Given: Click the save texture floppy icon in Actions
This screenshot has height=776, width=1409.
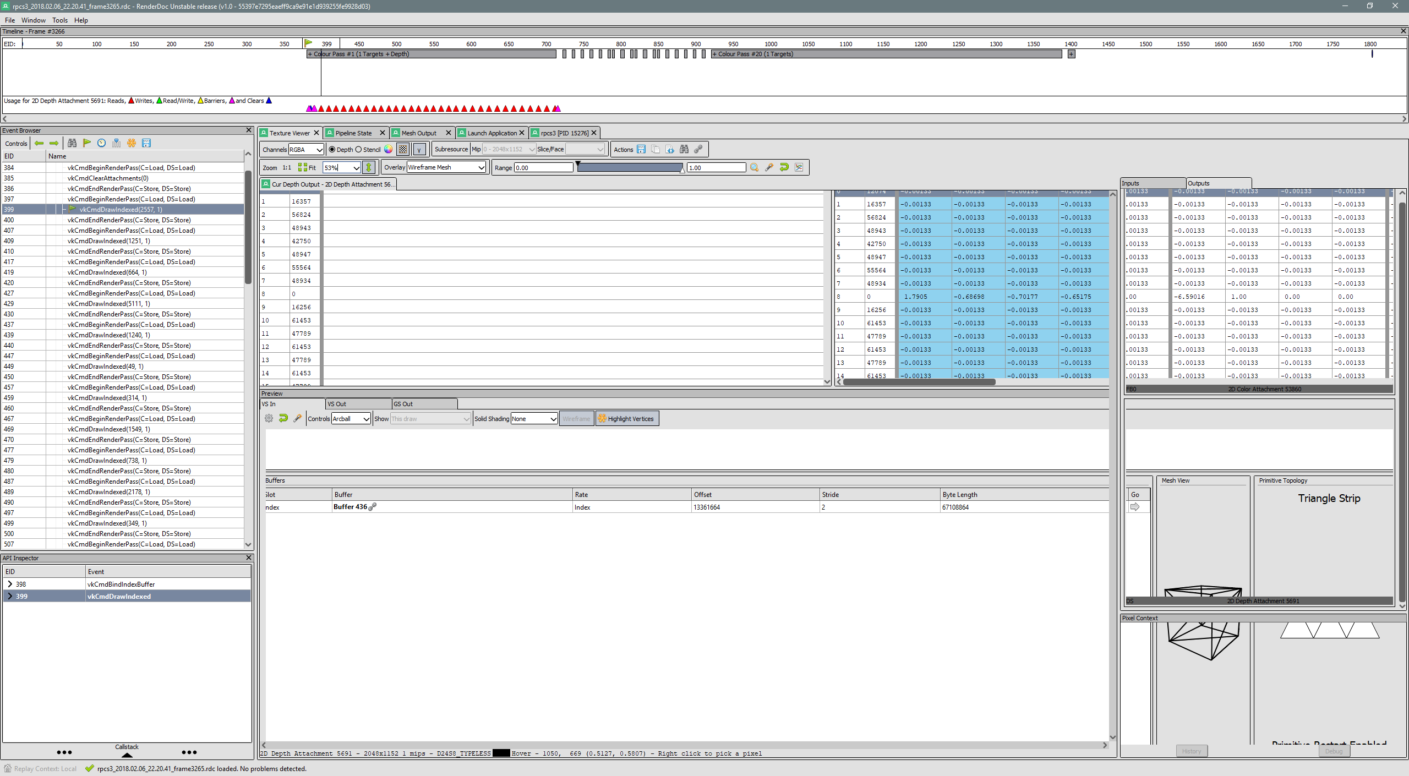Looking at the screenshot, I should pyautogui.click(x=641, y=149).
